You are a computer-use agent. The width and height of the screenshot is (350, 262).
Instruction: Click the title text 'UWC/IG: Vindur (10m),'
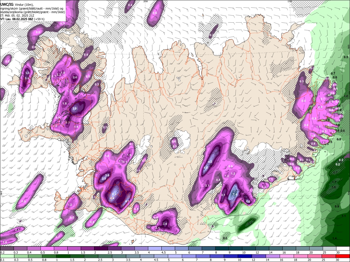click(17, 4)
